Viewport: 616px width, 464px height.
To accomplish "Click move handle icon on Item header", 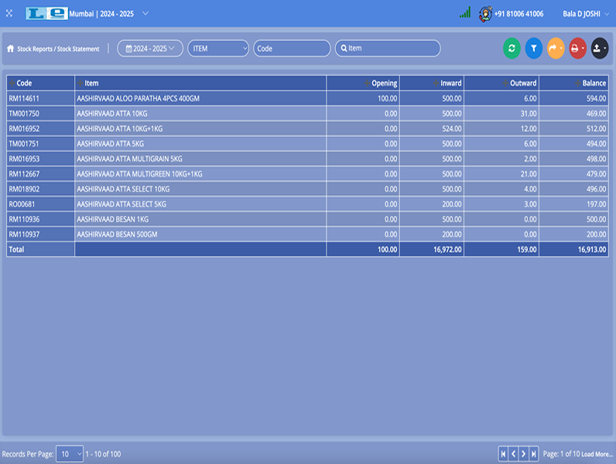I will 80,84.
